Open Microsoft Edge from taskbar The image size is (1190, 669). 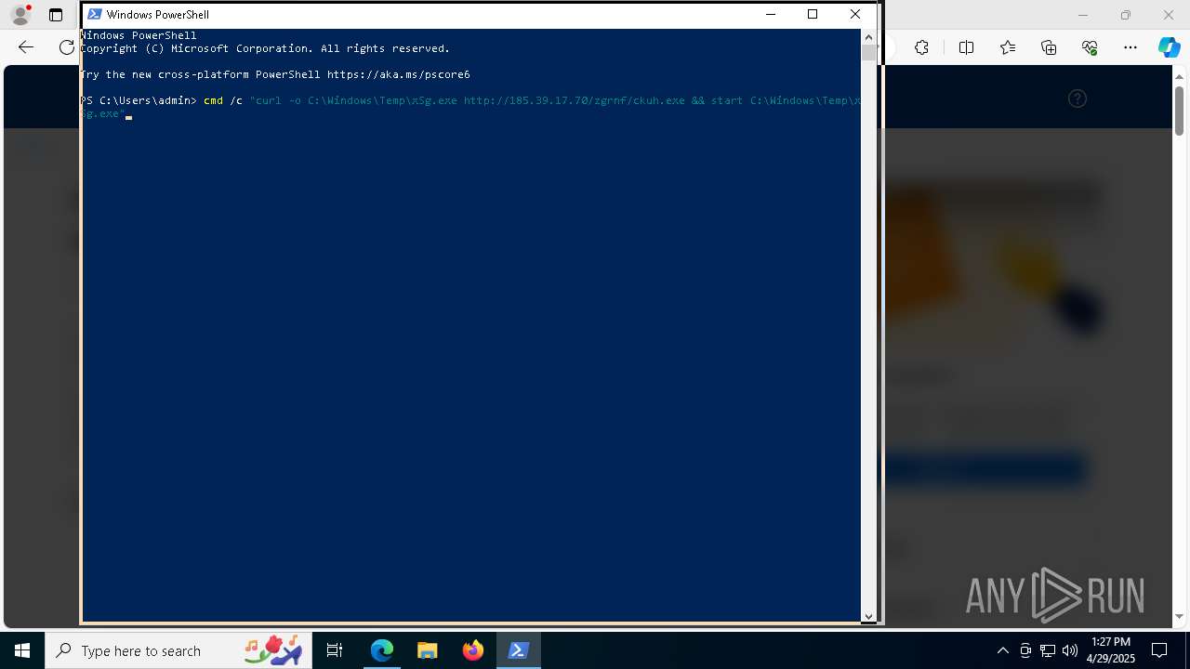click(x=382, y=650)
